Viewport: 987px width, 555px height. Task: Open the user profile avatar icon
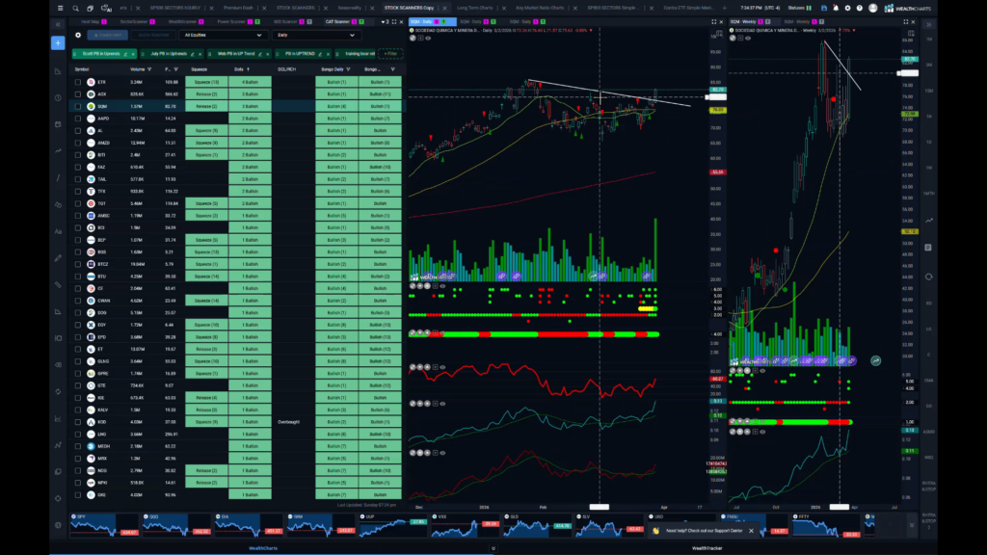click(x=873, y=8)
